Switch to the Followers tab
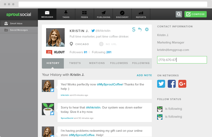The image size is (212, 137). pos(119,63)
